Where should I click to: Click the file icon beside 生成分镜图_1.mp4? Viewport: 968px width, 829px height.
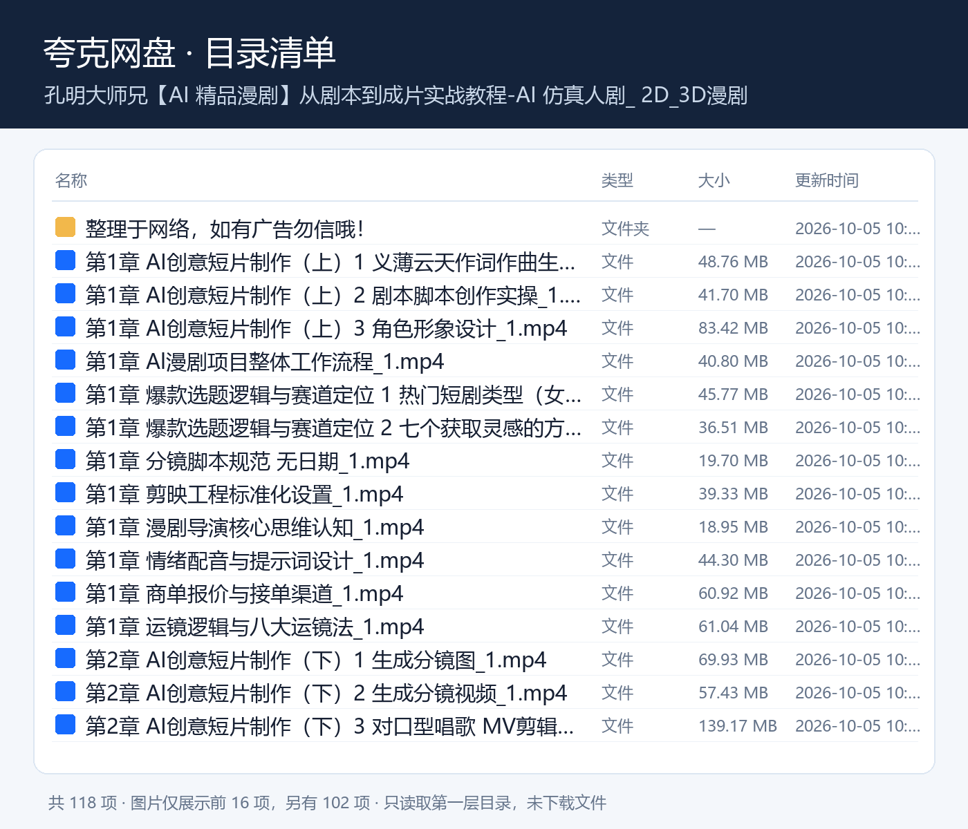point(65,658)
